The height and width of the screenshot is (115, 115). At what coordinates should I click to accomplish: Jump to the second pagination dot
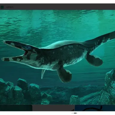(x=73, y=113)
